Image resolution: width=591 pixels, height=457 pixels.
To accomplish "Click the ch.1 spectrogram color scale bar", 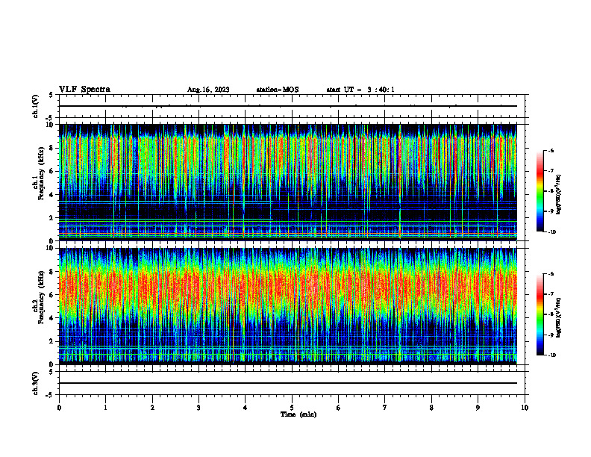I will pos(540,191).
